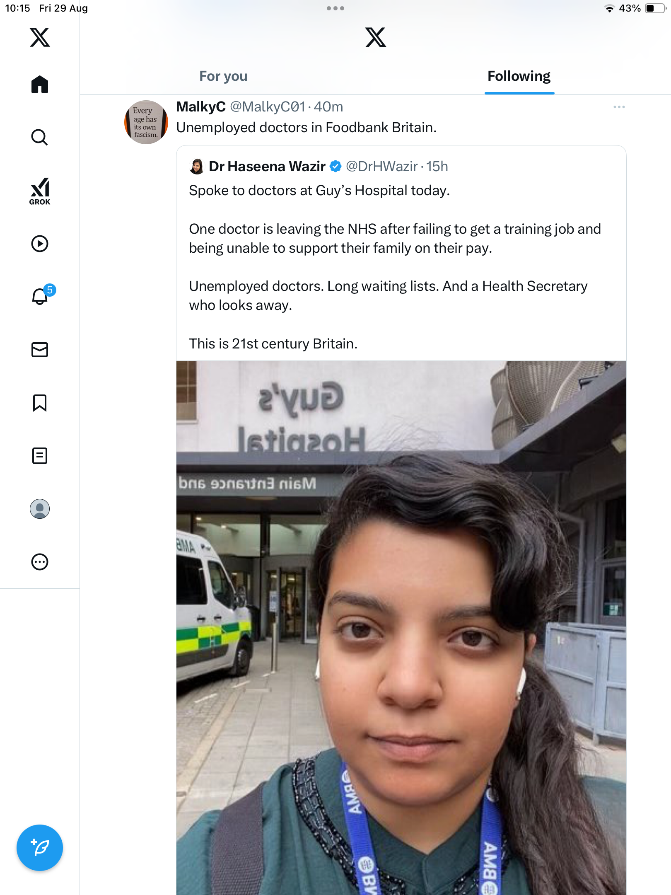Open Search with the magnifier icon
The width and height of the screenshot is (671, 895).
tap(40, 137)
